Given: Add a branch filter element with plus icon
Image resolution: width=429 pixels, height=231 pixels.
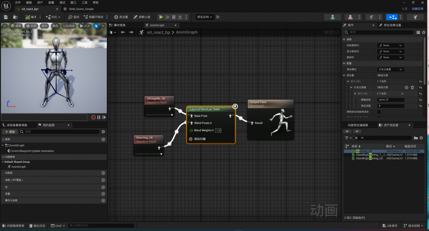Looking at the screenshot, I should [x=406, y=87].
